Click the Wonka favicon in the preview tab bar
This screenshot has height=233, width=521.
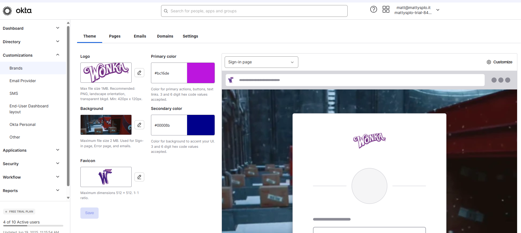click(x=231, y=80)
